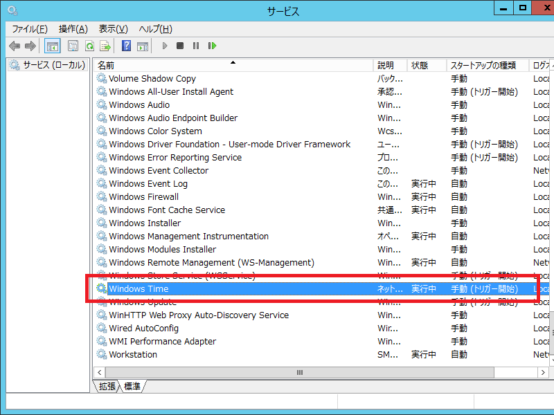Click the horizontal scrollbar thumb
The height and width of the screenshot is (415, 554).
[x=300, y=373]
